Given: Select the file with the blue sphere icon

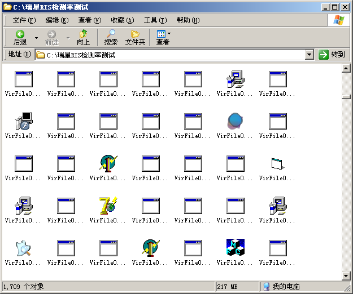Looking at the screenshot, I should pyautogui.click(x=235, y=125).
